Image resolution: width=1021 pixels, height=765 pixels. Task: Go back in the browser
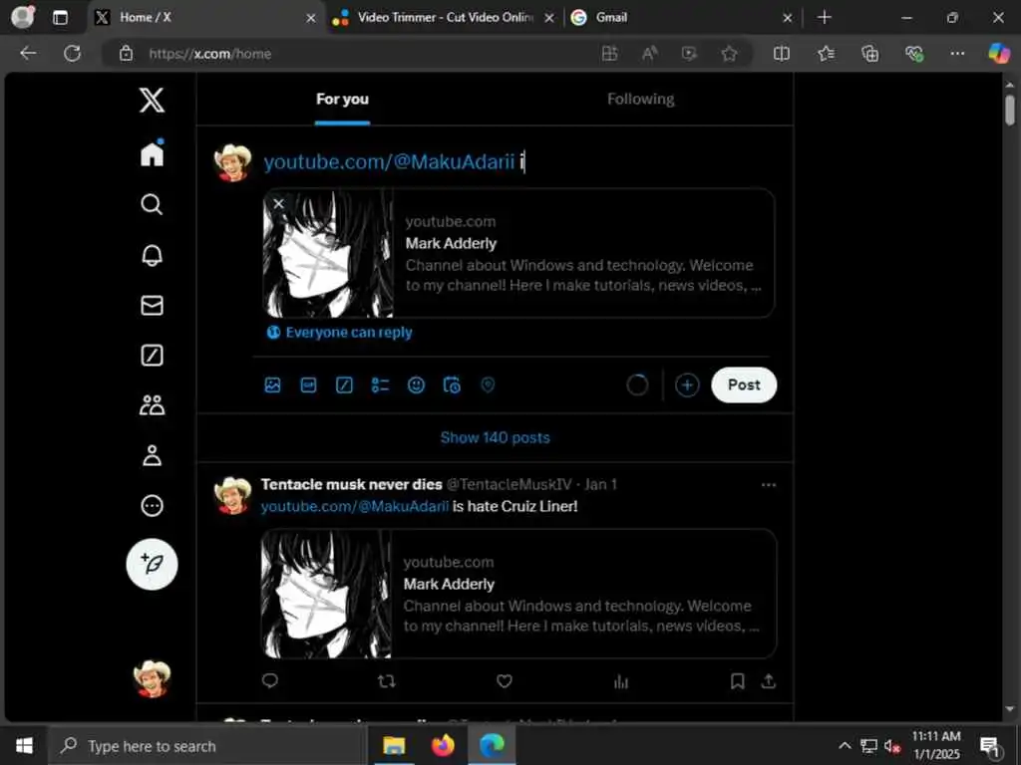28,54
